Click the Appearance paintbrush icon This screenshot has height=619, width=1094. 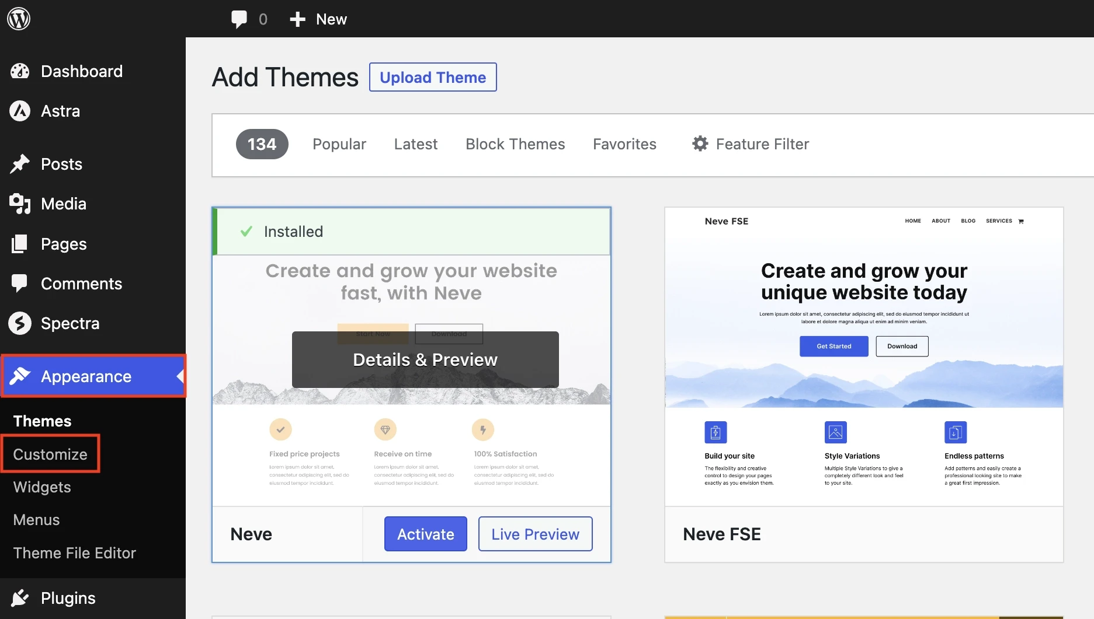[x=20, y=376]
